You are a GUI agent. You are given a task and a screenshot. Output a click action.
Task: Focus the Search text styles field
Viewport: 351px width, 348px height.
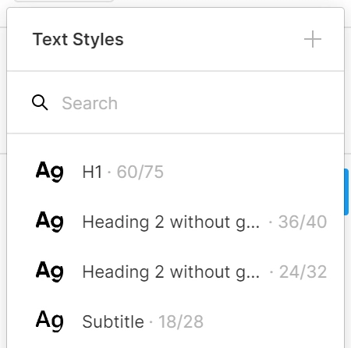[175, 103]
